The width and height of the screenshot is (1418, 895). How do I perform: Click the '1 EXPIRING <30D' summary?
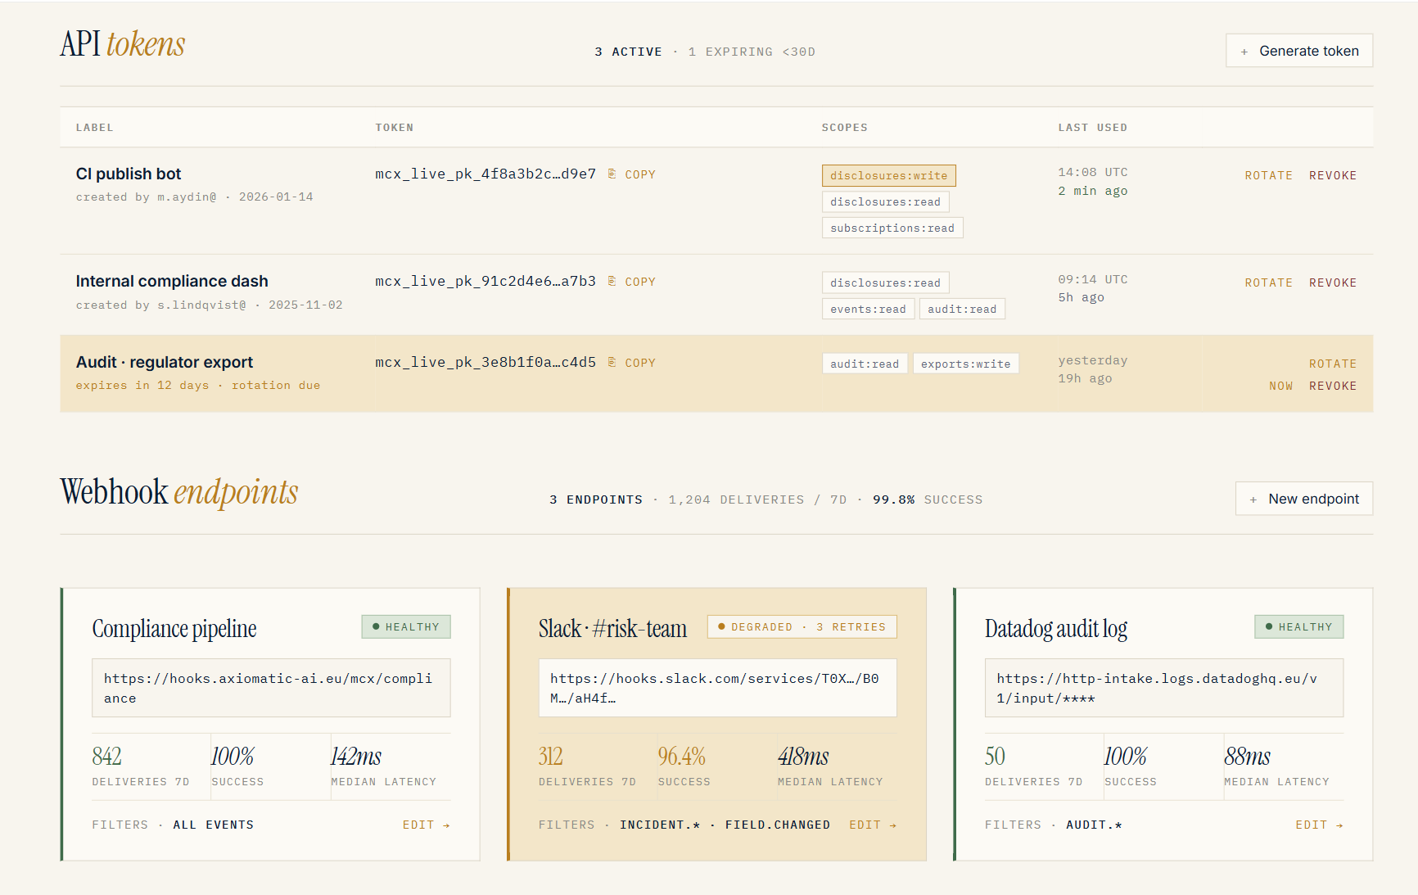point(752,52)
